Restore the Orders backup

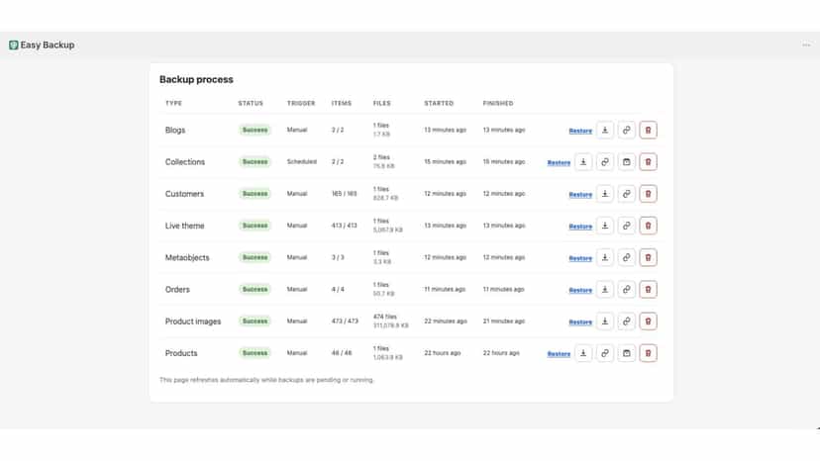pos(580,290)
